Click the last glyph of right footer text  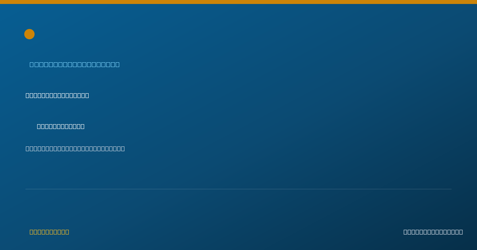tap(461, 232)
